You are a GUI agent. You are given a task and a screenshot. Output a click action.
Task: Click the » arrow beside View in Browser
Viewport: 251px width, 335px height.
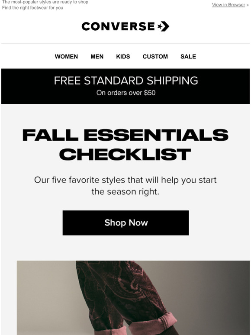tap(248, 5)
